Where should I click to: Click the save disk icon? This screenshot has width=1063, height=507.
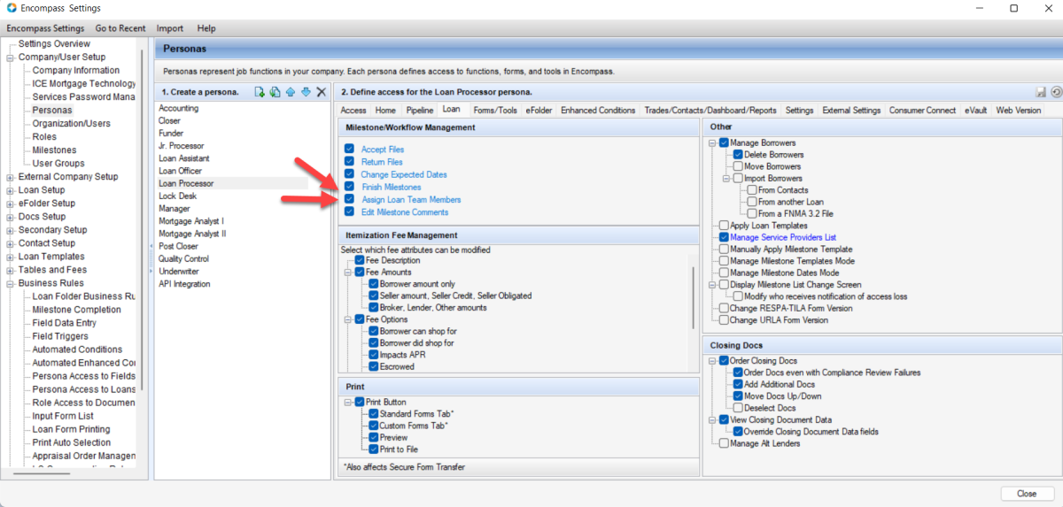(1041, 92)
